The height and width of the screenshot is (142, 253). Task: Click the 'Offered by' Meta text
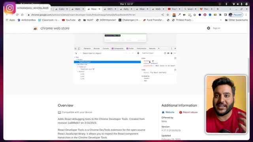pyautogui.click(x=164, y=121)
